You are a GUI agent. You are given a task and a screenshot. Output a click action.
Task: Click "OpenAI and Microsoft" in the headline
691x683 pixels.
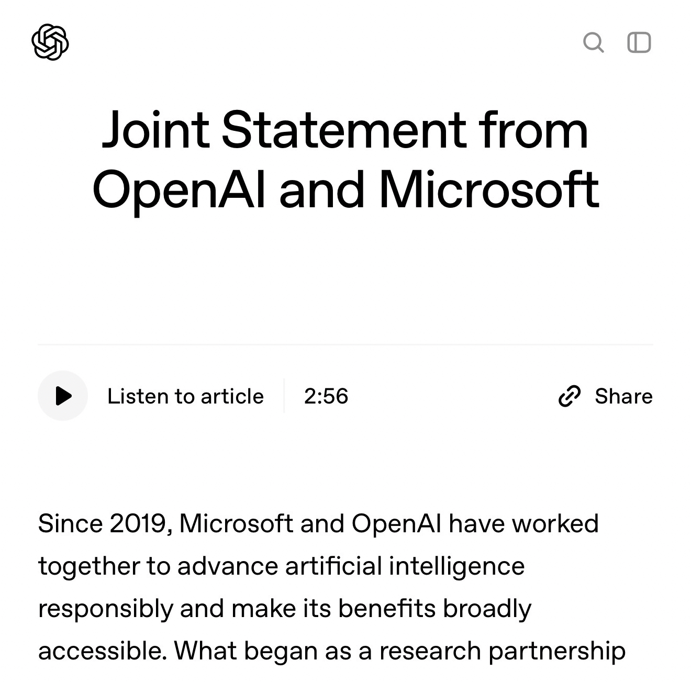tap(345, 189)
